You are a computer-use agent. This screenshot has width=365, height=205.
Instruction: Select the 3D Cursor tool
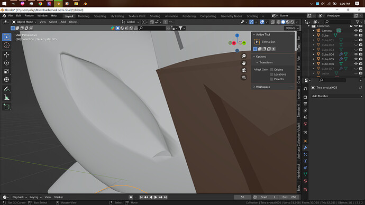(6, 45)
